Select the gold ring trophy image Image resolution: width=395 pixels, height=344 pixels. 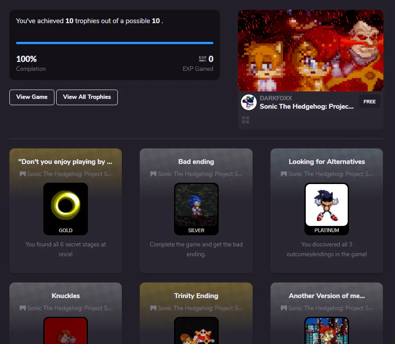66,205
